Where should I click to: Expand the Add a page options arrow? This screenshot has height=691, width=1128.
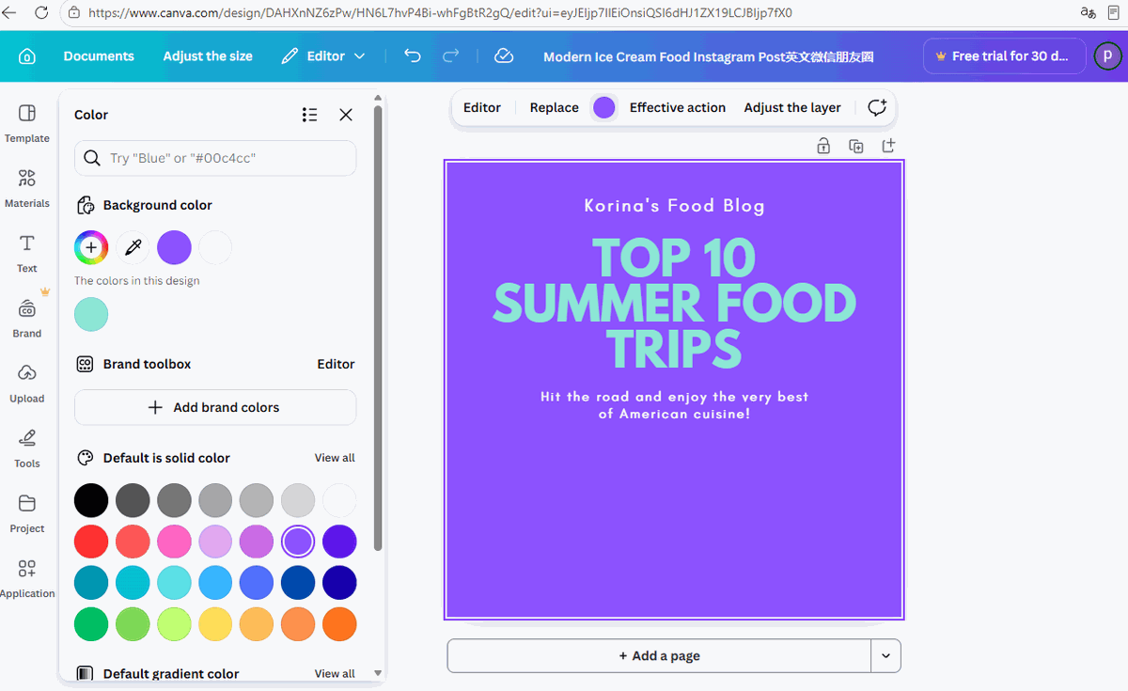(885, 656)
